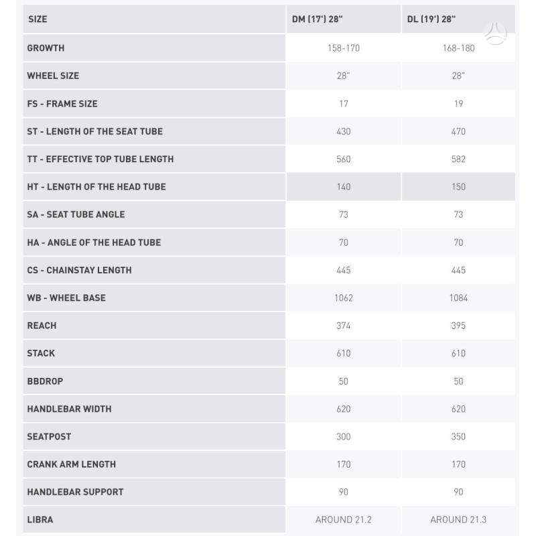The image size is (536, 536).
Task: Select the 560 effective top tube value
Action: (344, 159)
